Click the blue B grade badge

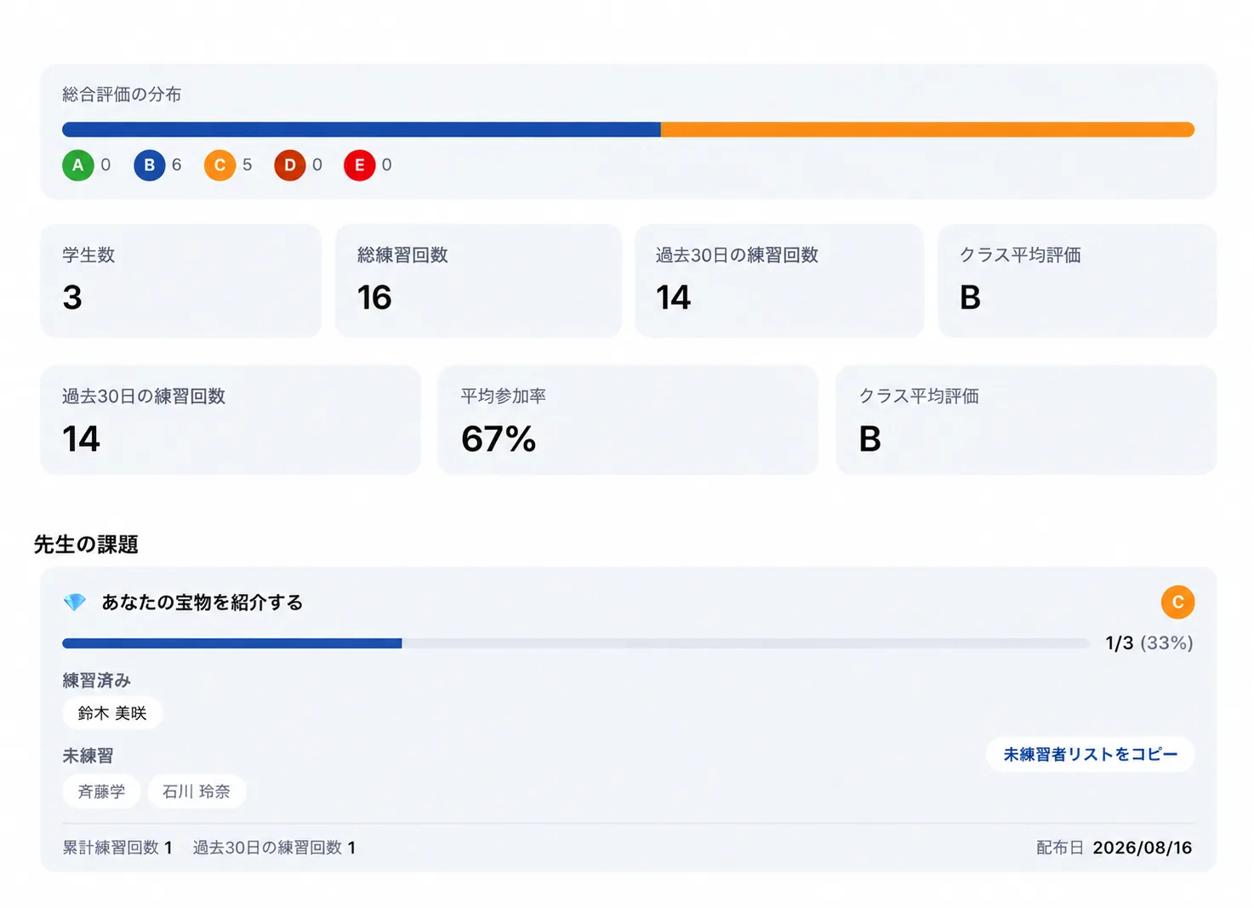pyautogui.click(x=149, y=165)
